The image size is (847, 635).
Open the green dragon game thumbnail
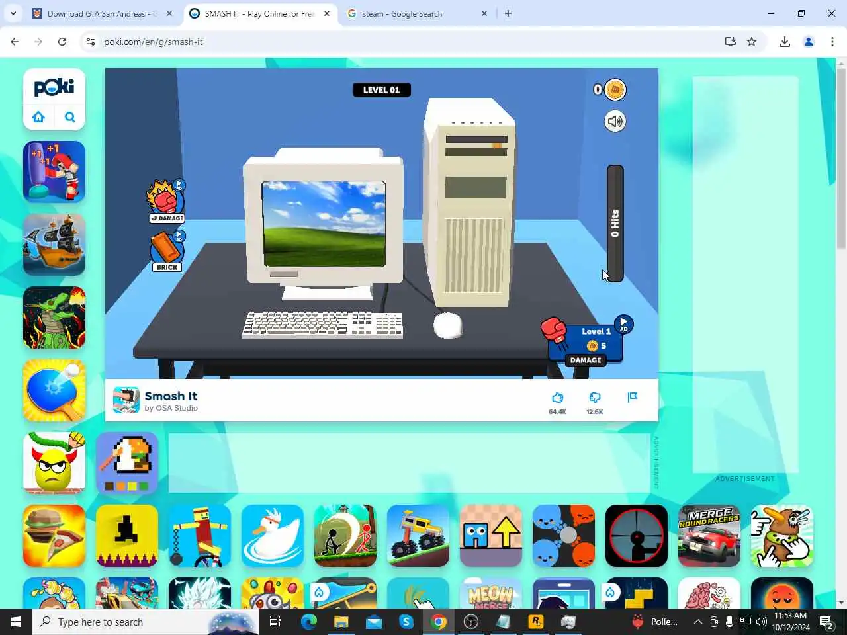pos(54,317)
